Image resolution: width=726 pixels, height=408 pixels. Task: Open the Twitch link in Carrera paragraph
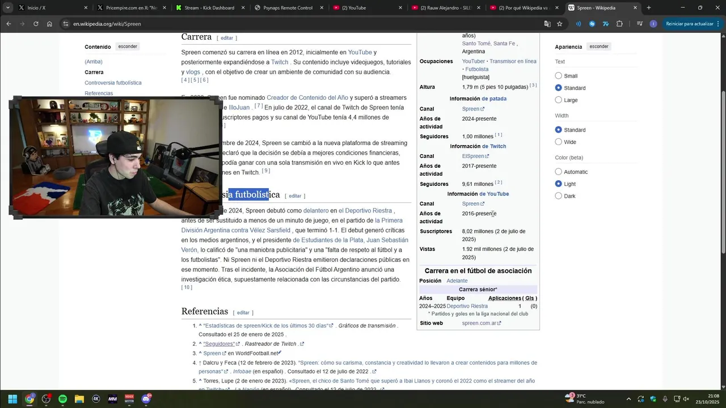pyautogui.click(x=280, y=62)
